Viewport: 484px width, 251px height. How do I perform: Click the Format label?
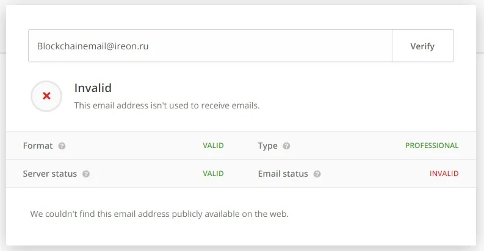pos(38,146)
